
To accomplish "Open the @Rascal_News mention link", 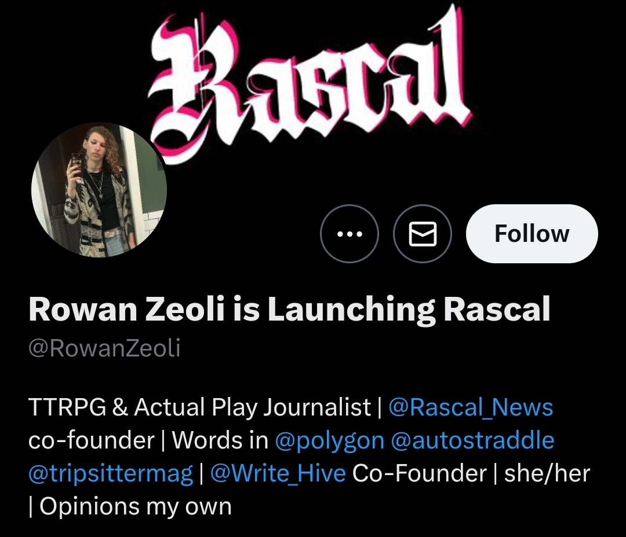I will [x=471, y=407].
